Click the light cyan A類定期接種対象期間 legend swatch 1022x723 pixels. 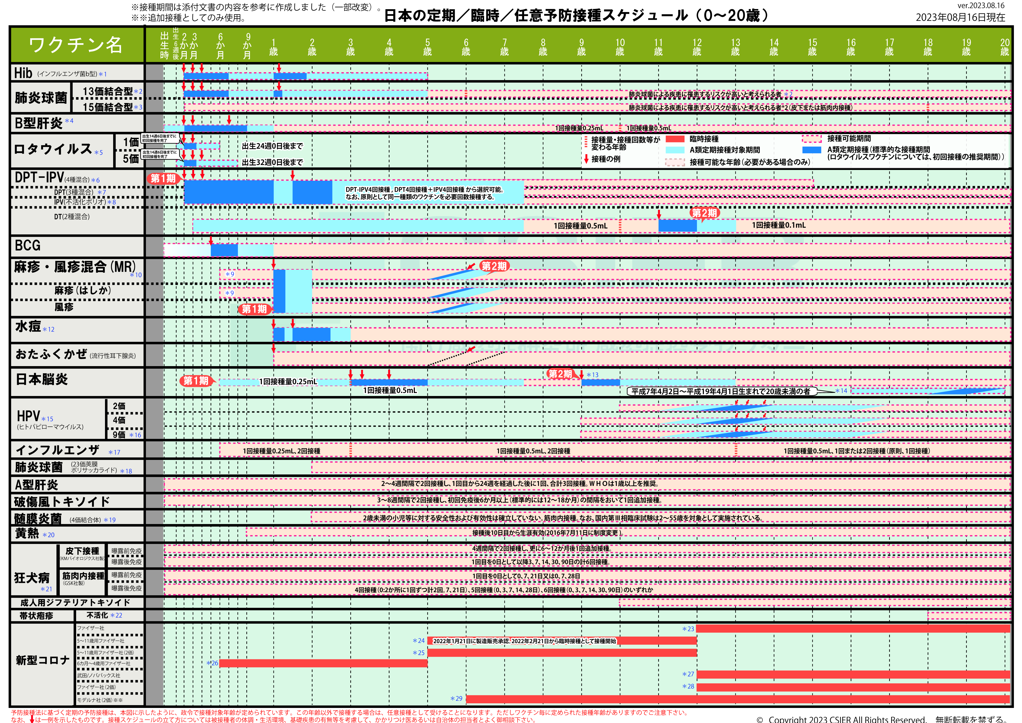point(675,150)
